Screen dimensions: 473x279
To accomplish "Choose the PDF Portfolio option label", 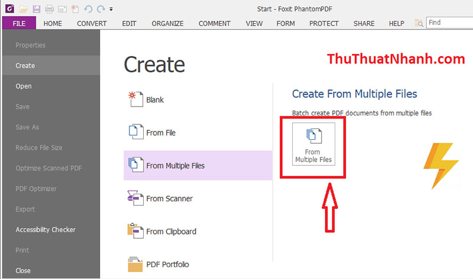I will (167, 265).
